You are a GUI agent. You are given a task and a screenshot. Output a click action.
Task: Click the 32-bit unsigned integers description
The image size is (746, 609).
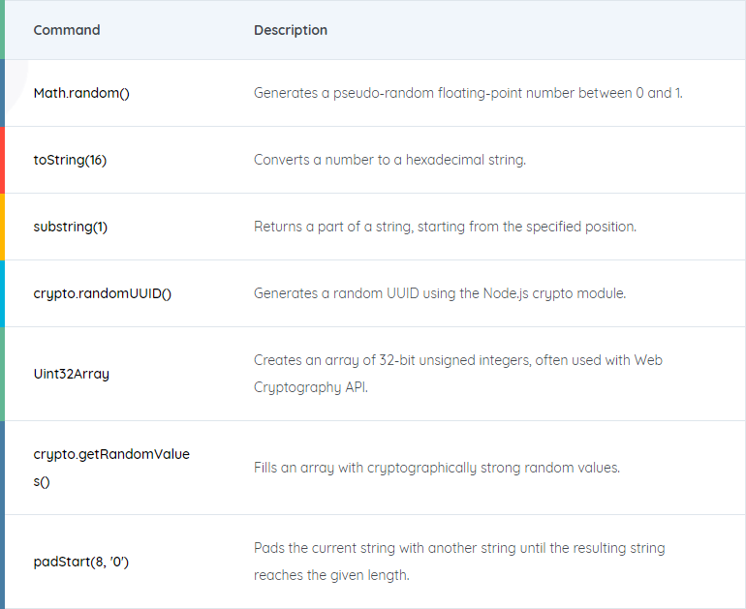tap(457, 374)
